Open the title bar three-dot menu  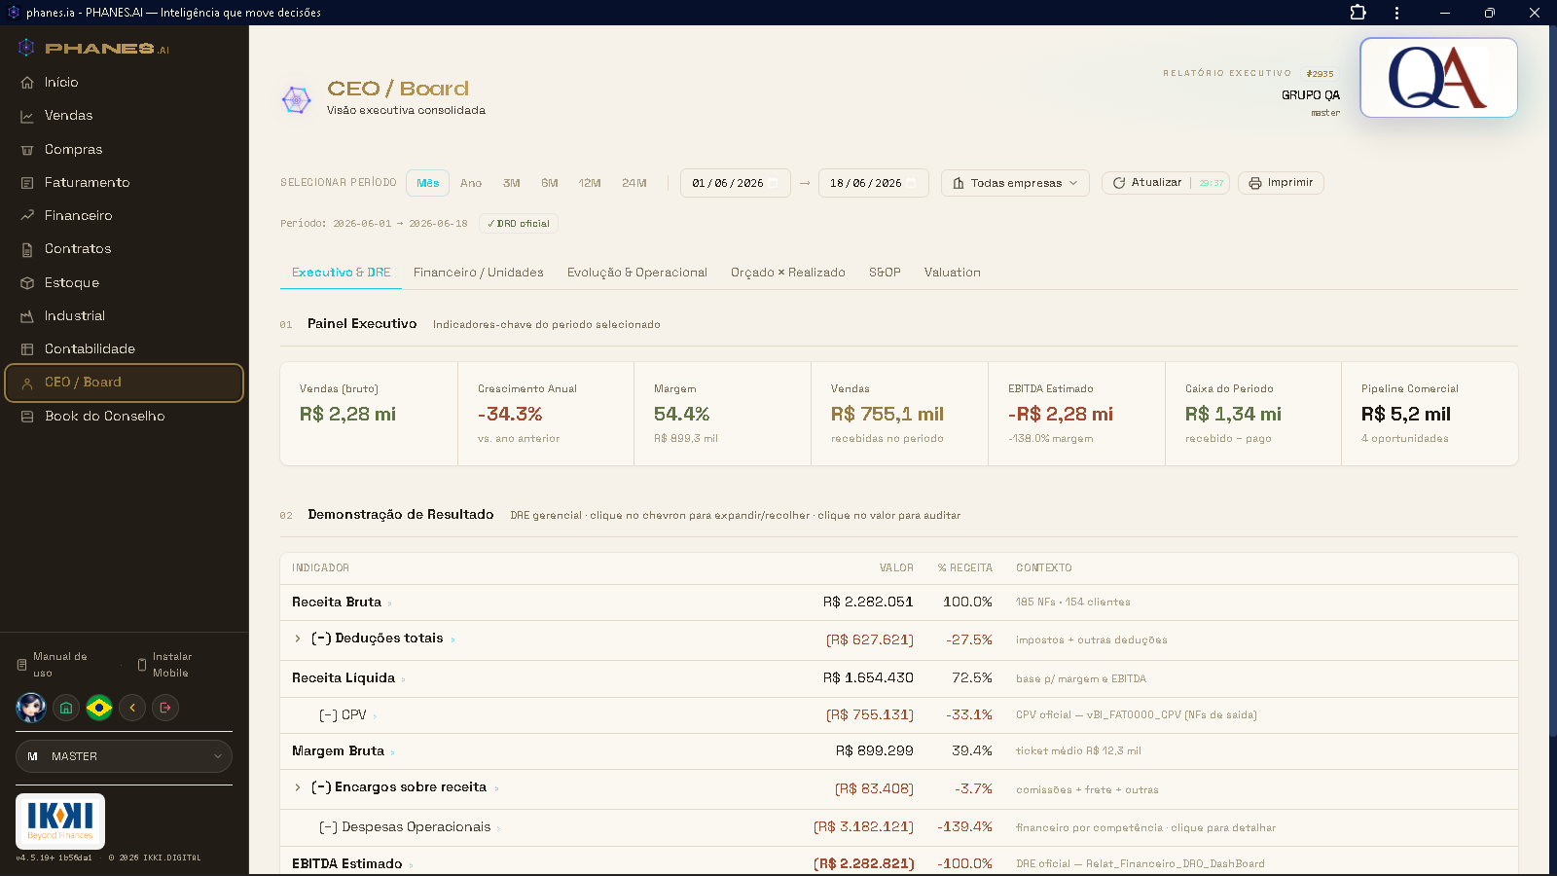[x=1396, y=13]
